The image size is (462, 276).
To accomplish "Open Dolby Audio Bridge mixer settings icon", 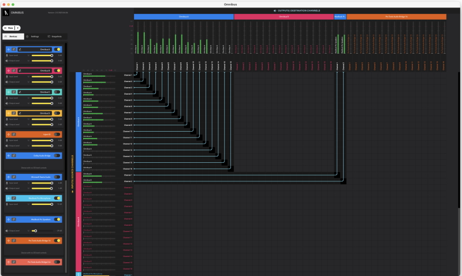I will pyautogui.click(x=14, y=155).
